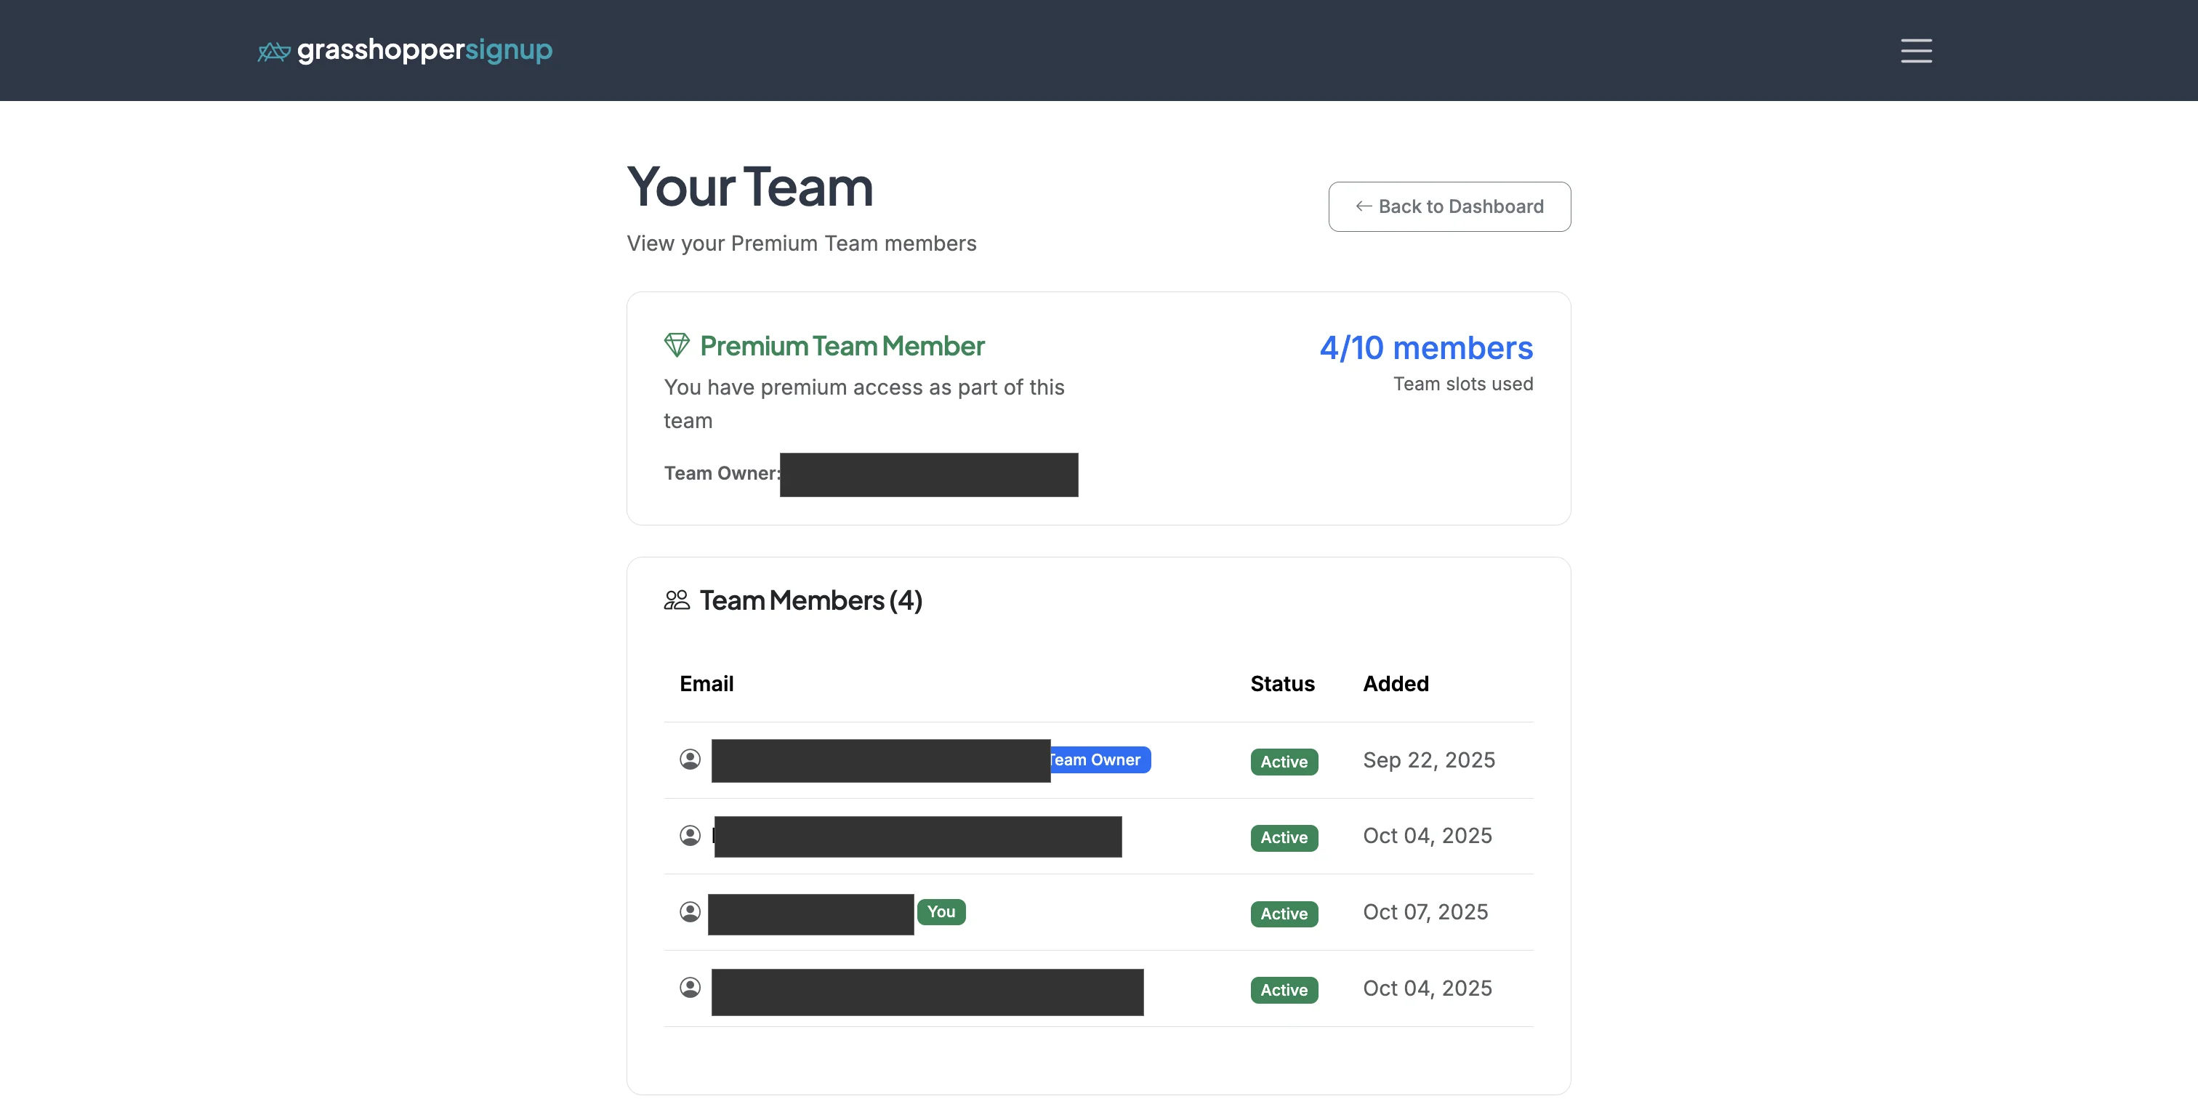Click the green premium diamond icon

coord(677,345)
